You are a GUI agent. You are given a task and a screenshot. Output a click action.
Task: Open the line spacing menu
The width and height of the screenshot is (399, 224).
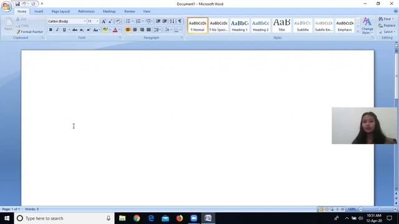click(157, 30)
